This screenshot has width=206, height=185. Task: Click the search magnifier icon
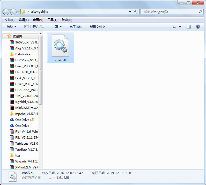coord(200,12)
